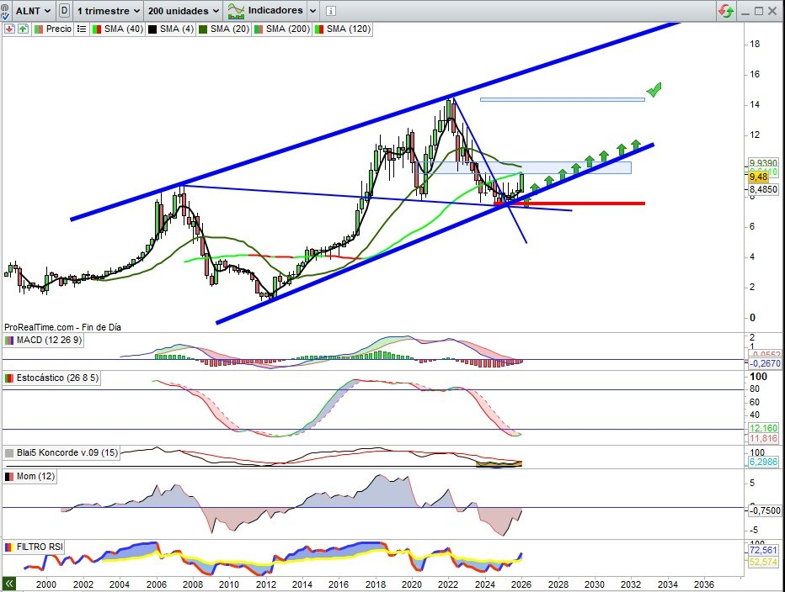Click the green double-arrow icon at bottom left
785x592 pixels.
click(x=9, y=584)
